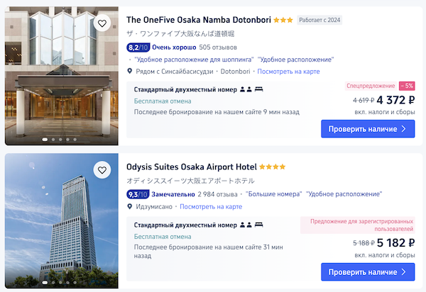The height and width of the screenshot is (292, 426).
Task: Favorite Odysis Suites hotel with heart icon
Action: pos(102,170)
